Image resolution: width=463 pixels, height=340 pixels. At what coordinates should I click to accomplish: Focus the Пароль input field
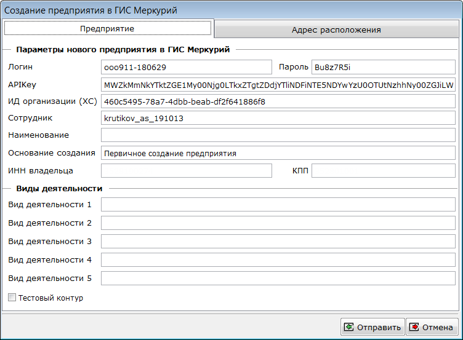click(384, 67)
